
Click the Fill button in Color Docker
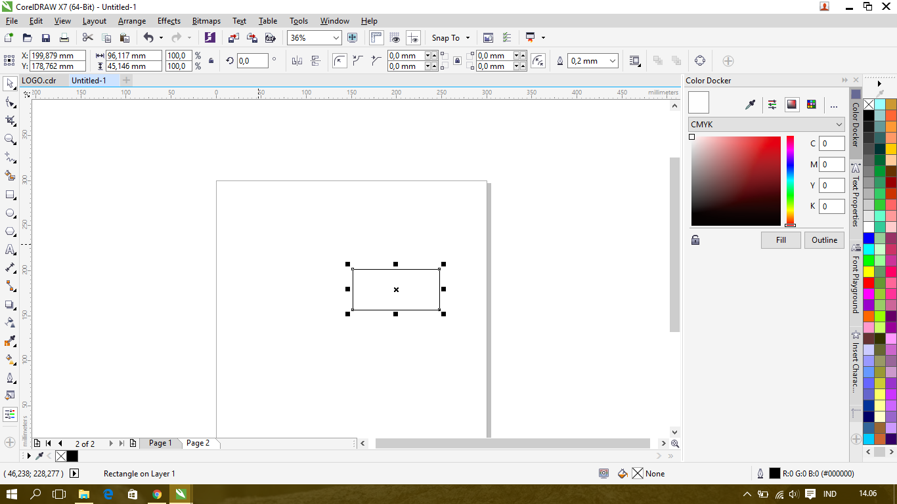point(781,240)
